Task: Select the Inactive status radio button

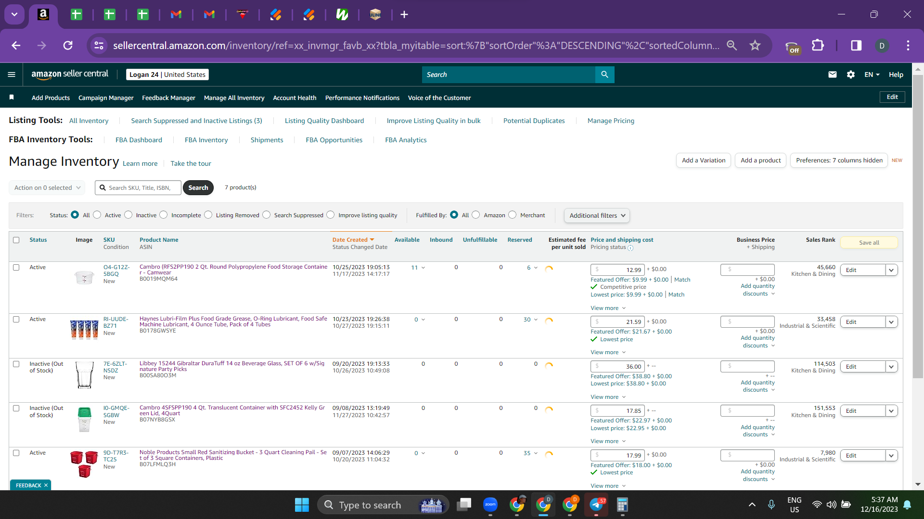Action: (x=128, y=215)
